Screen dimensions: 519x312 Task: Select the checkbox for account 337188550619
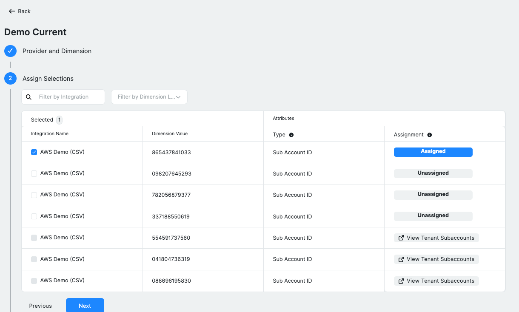(x=34, y=216)
